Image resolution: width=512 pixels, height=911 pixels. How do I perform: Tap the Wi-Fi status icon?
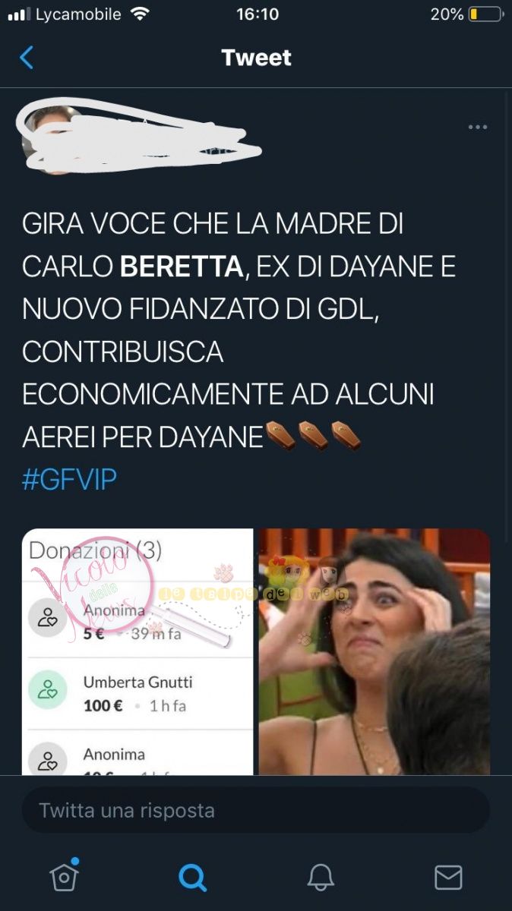click(140, 14)
